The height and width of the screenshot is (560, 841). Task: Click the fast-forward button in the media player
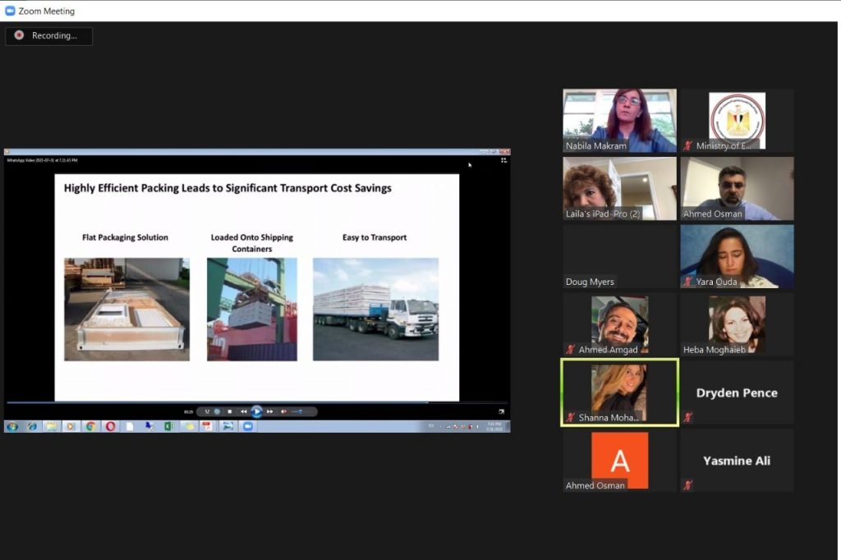tap(269, 411)
